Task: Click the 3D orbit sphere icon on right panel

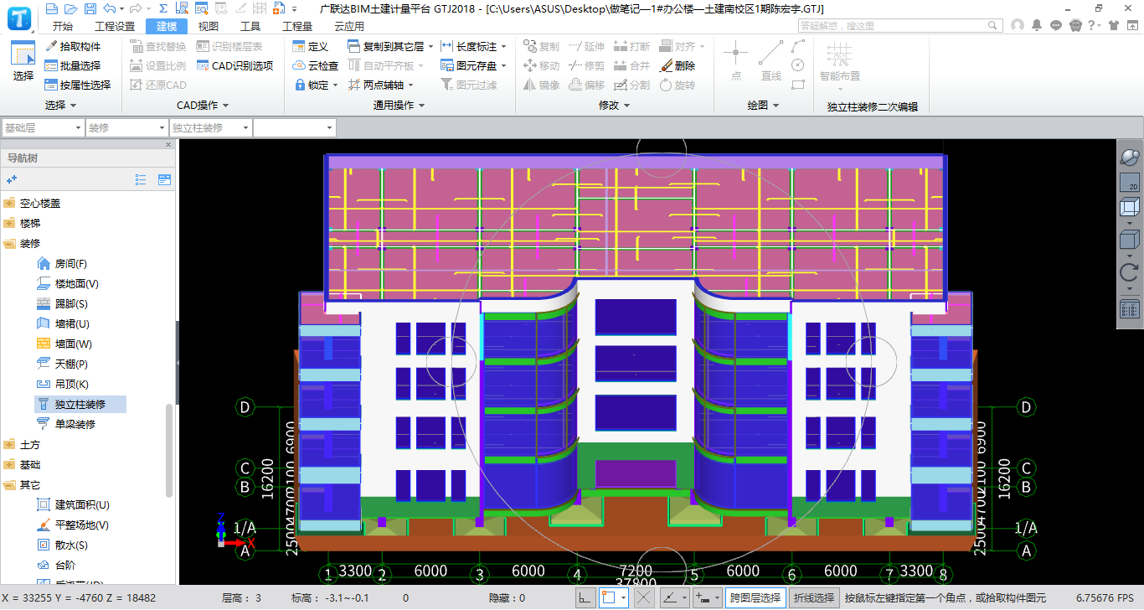Action: [x=1130, y=158]
